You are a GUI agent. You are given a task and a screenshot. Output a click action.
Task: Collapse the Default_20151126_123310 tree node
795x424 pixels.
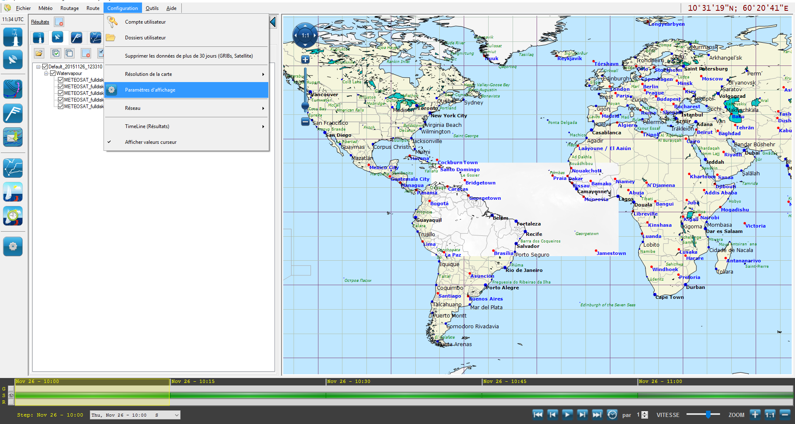(39, 67)
